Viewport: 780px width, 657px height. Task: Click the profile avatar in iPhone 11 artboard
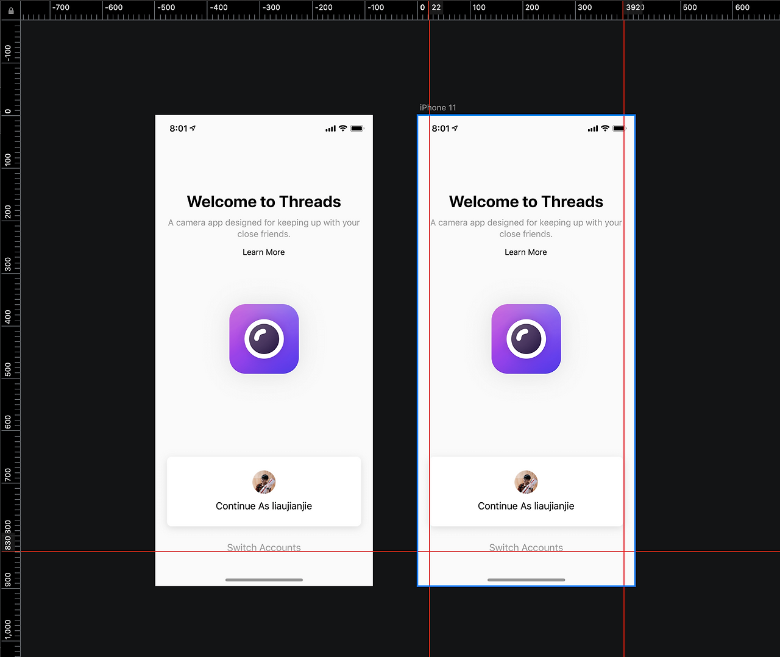526,482
